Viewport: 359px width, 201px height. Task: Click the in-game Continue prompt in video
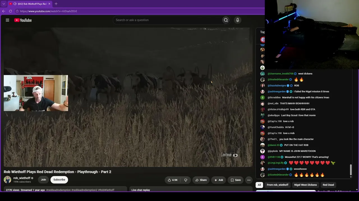(x=229, y=155)
